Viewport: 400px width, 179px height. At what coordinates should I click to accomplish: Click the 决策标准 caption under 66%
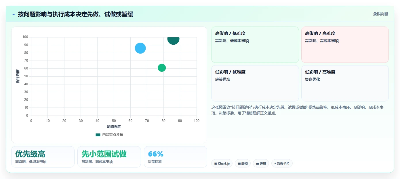(x=155, y=162)
